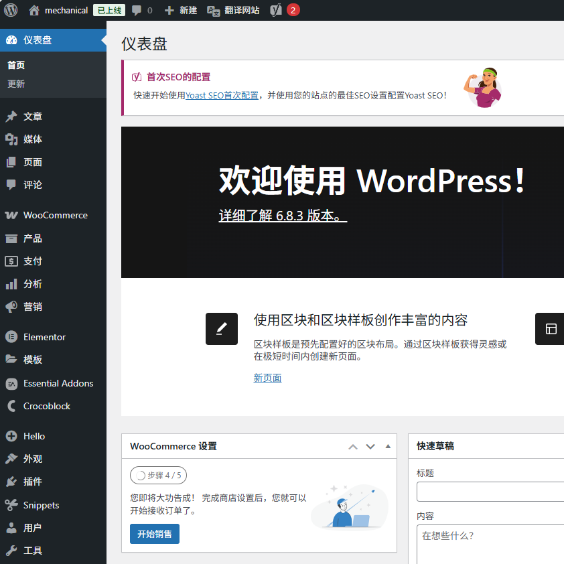Move WooCommerce 设置 widget down
Screen dimensions: 564x564
point(370,447)
